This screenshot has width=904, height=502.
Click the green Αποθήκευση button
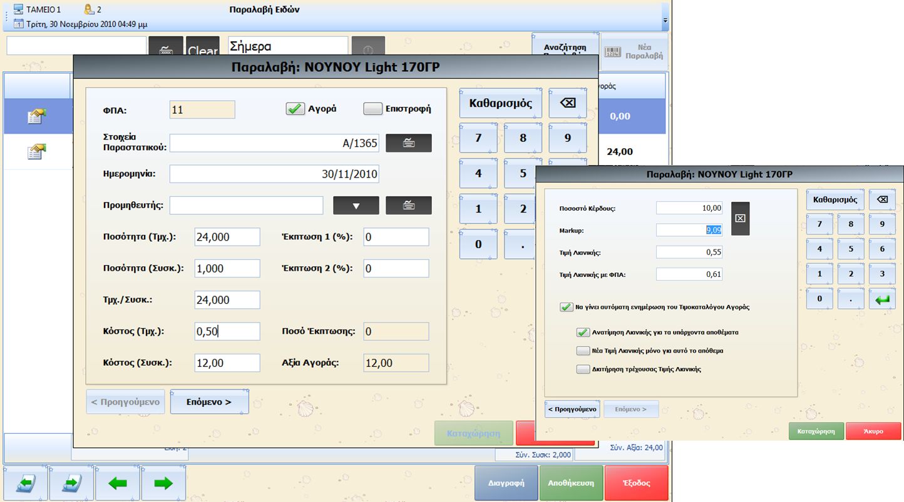[x=572, y=483]
